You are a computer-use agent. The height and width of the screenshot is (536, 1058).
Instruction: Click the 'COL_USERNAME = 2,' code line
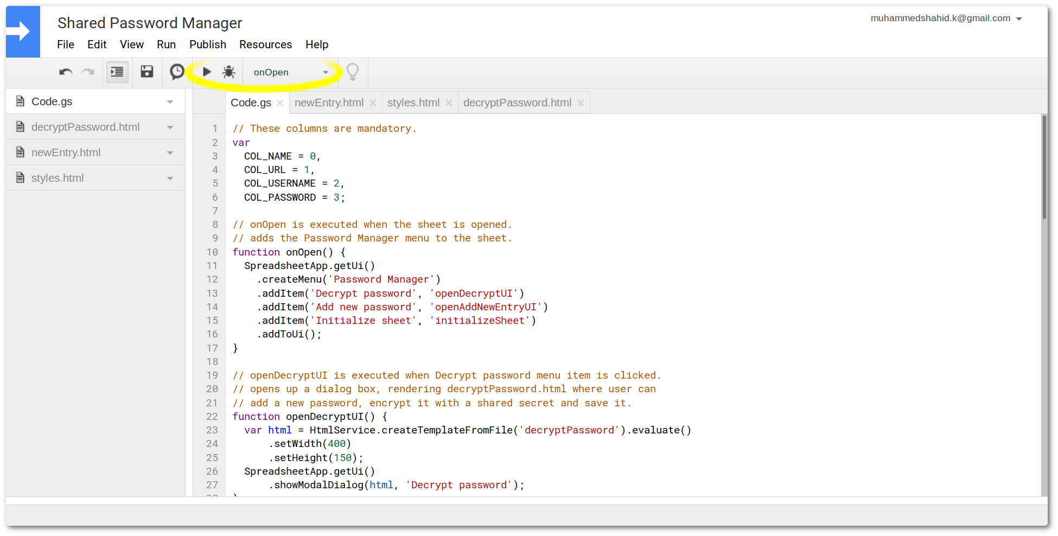[294, 183]
